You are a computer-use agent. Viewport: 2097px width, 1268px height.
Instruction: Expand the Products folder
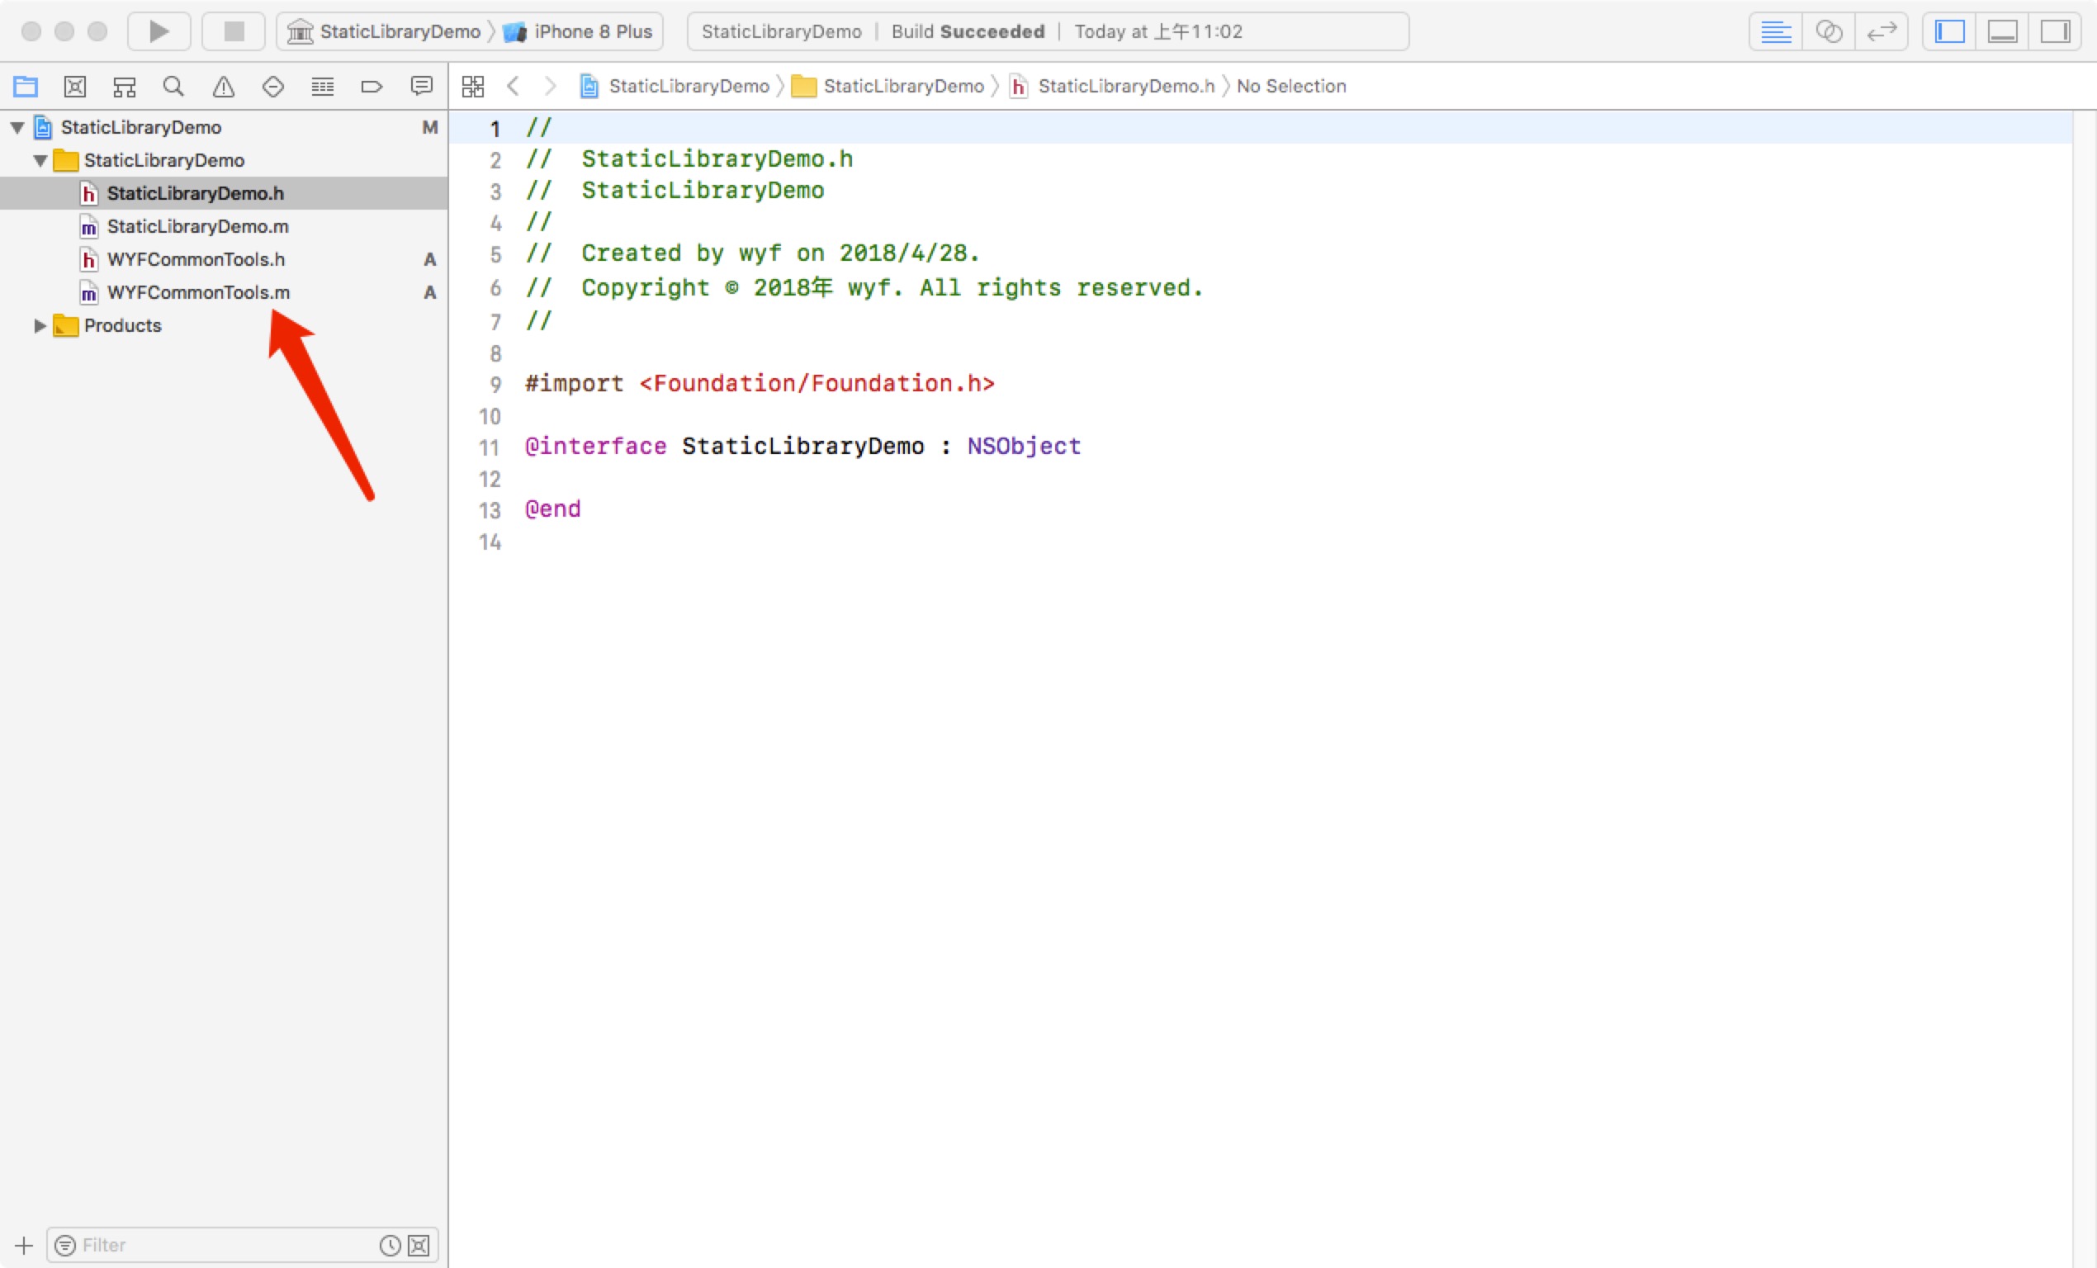[39, 325]
